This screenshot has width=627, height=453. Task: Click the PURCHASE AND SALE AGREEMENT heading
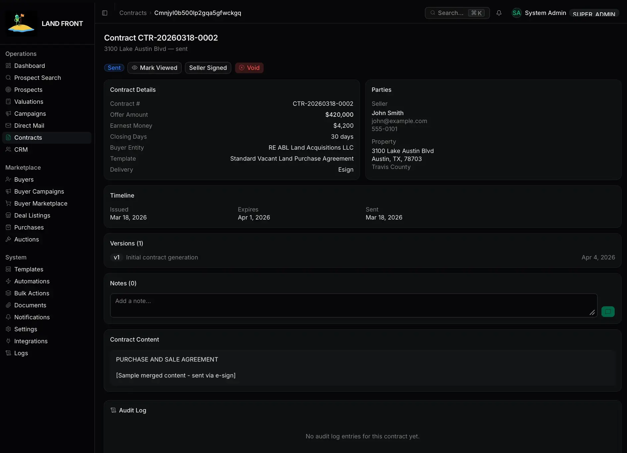click(x=167, y=360)
